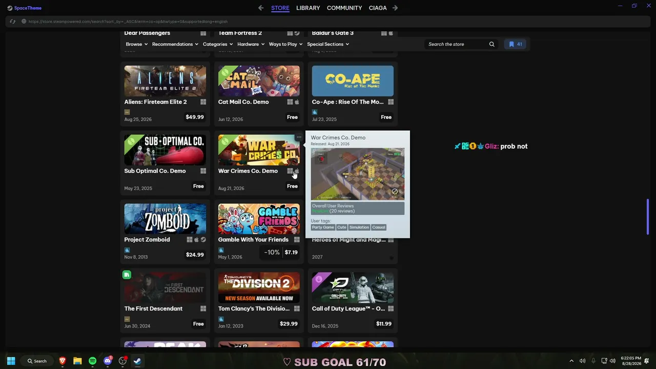Click the $49.99 price on Aliens: Fireteam Elite 2
This screenshot has width=656, height=369.
pyautogui.click(x=195, y=117)
